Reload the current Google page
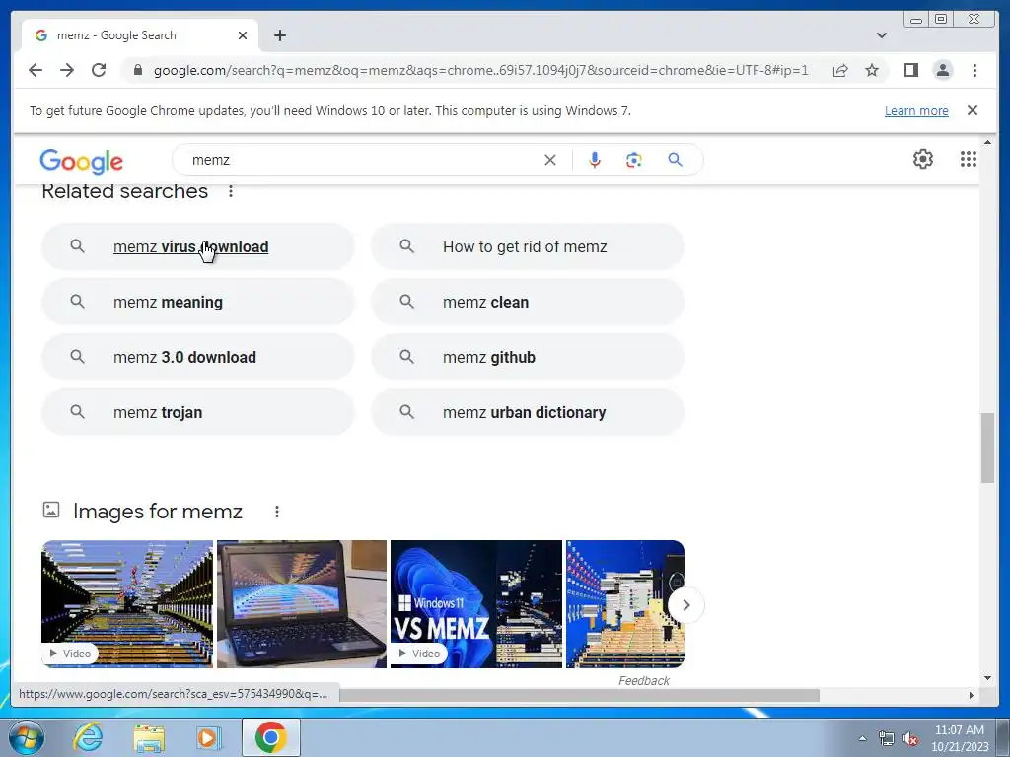This screenshot has height=757, width=1010. [x=99, y=70]
